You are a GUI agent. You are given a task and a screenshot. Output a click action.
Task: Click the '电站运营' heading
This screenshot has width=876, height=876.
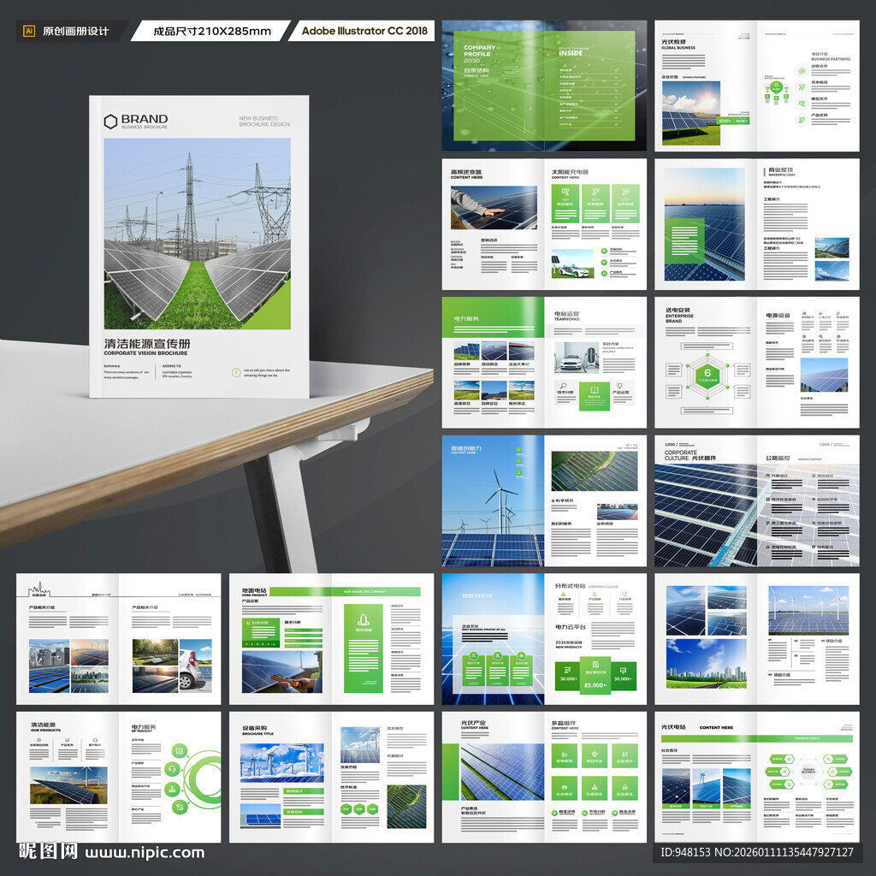click(566, 314)
